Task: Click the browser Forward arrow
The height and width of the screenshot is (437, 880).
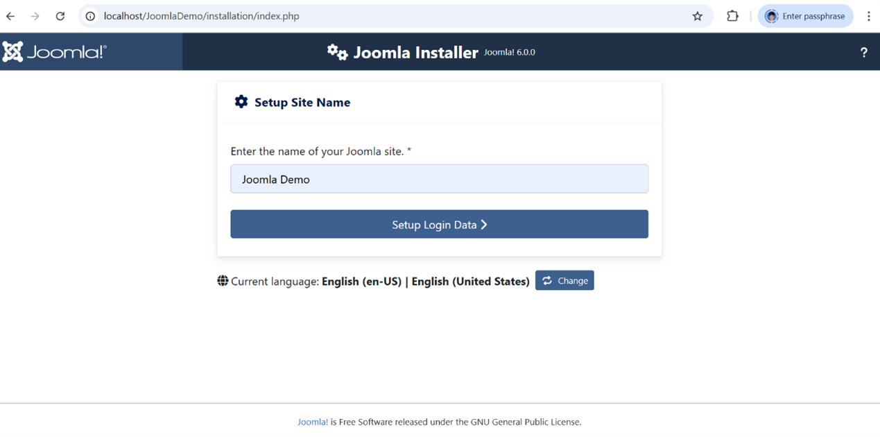Action: 35,16
